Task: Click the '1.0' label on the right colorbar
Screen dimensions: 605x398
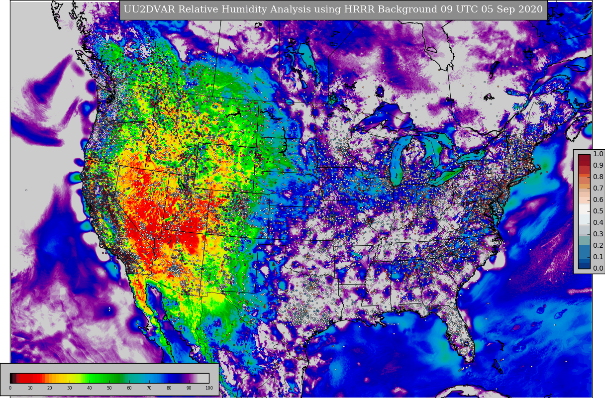Action: 598,154
